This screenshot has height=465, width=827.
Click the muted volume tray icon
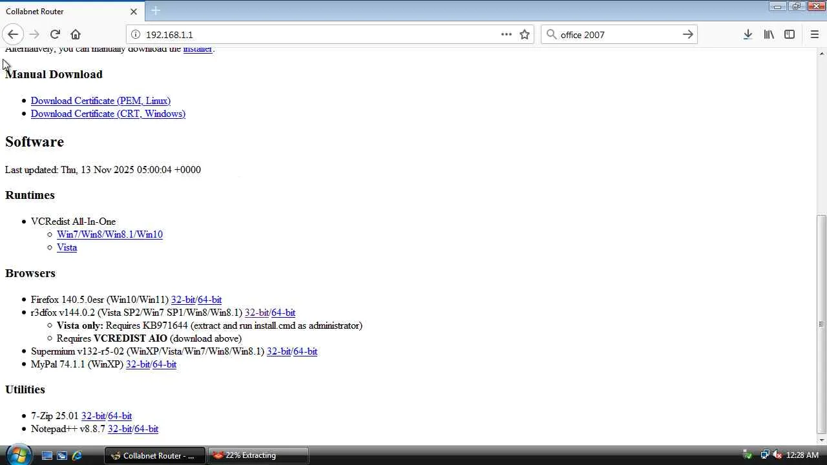pos(777,455)
